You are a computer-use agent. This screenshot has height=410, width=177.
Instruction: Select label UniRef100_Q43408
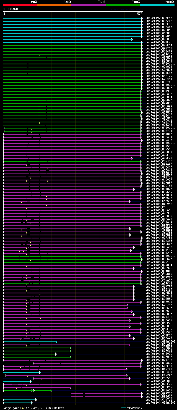(159, 168)
